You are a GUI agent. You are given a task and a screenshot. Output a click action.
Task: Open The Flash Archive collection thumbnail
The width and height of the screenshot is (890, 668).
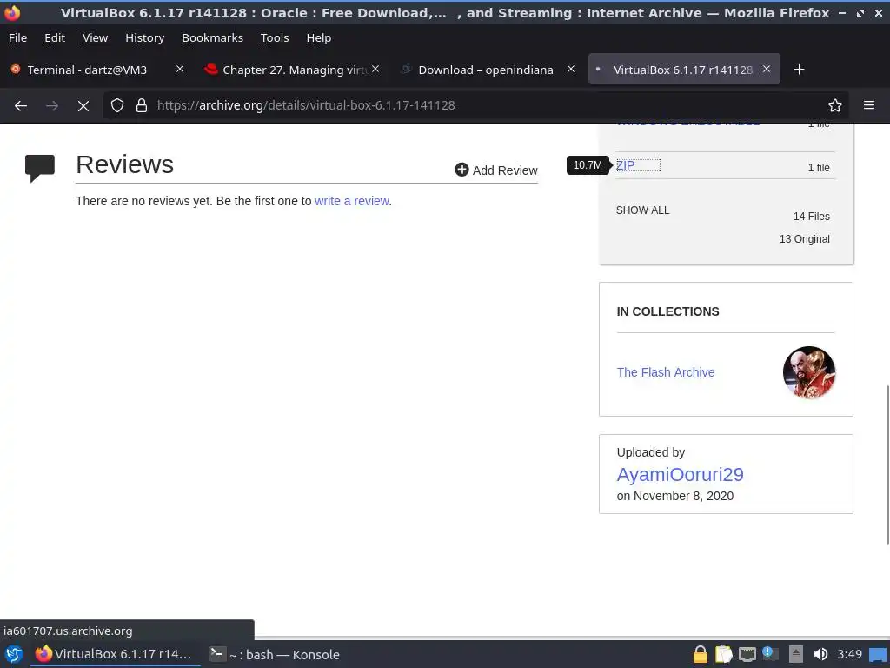[809, 372]
